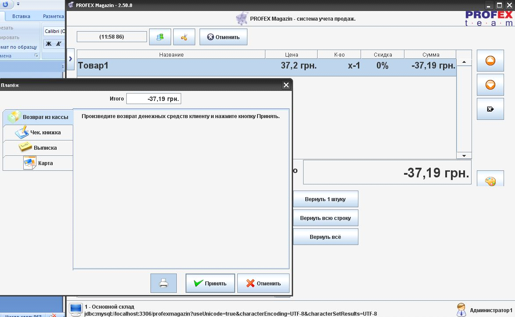The width and height of the screenshot is (515, 317).
Task: Click the Вернуть всё button
Action: click(325, 237)
